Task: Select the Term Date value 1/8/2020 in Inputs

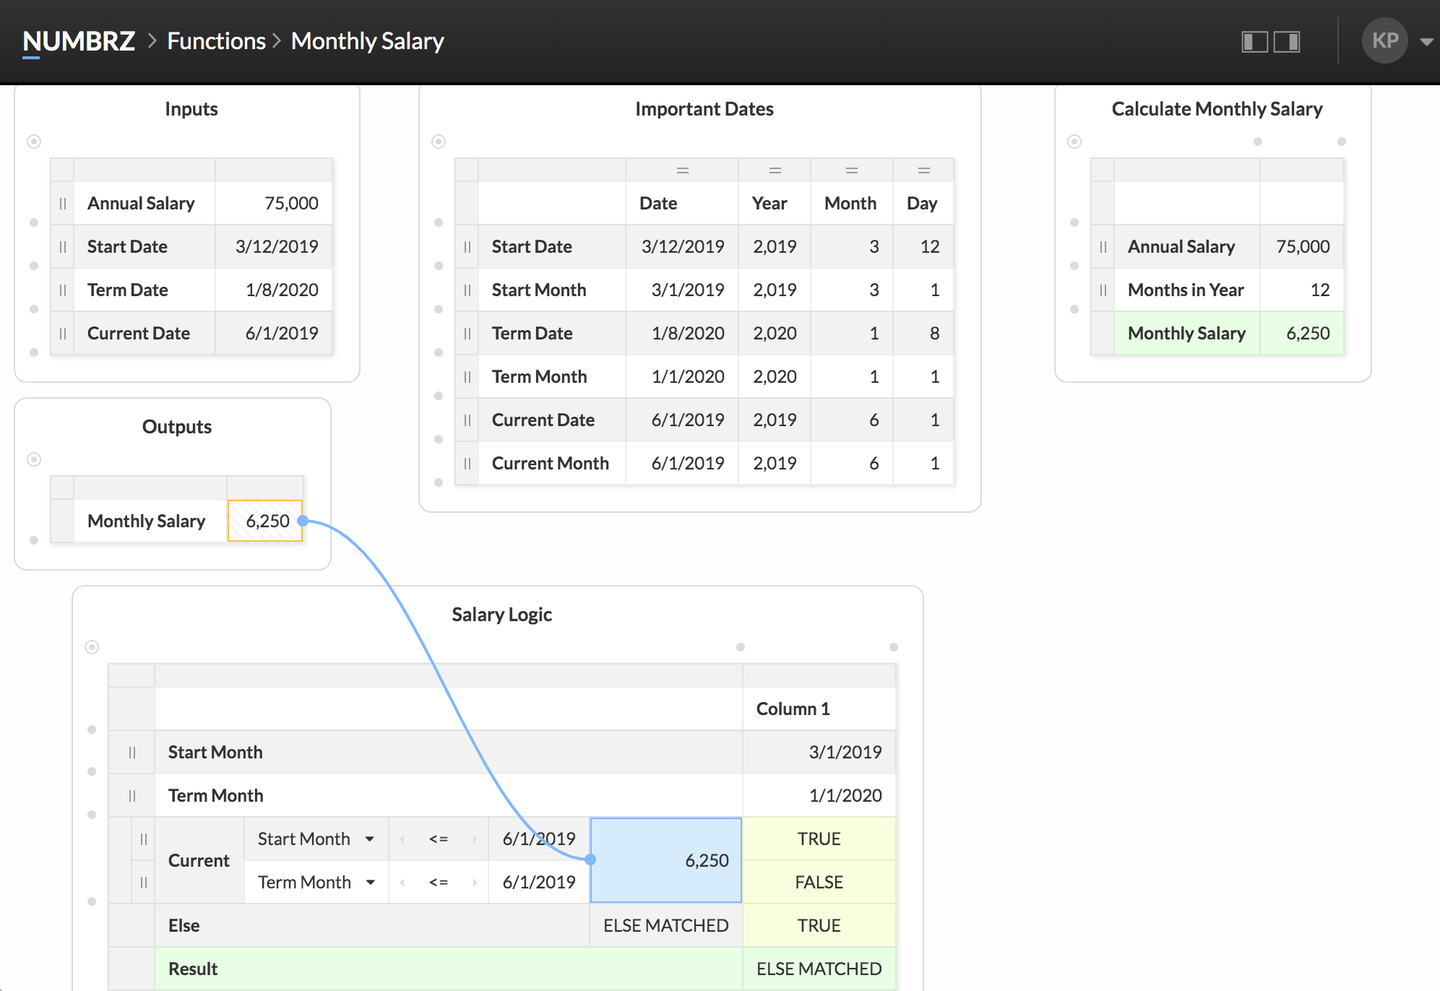Action: click(275, 290)
